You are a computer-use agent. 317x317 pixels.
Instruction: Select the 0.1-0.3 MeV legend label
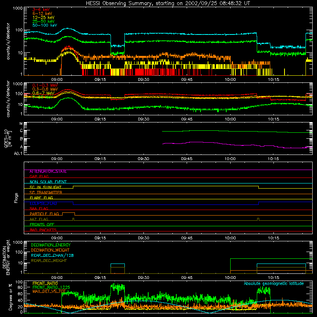[x=45, y=85]
